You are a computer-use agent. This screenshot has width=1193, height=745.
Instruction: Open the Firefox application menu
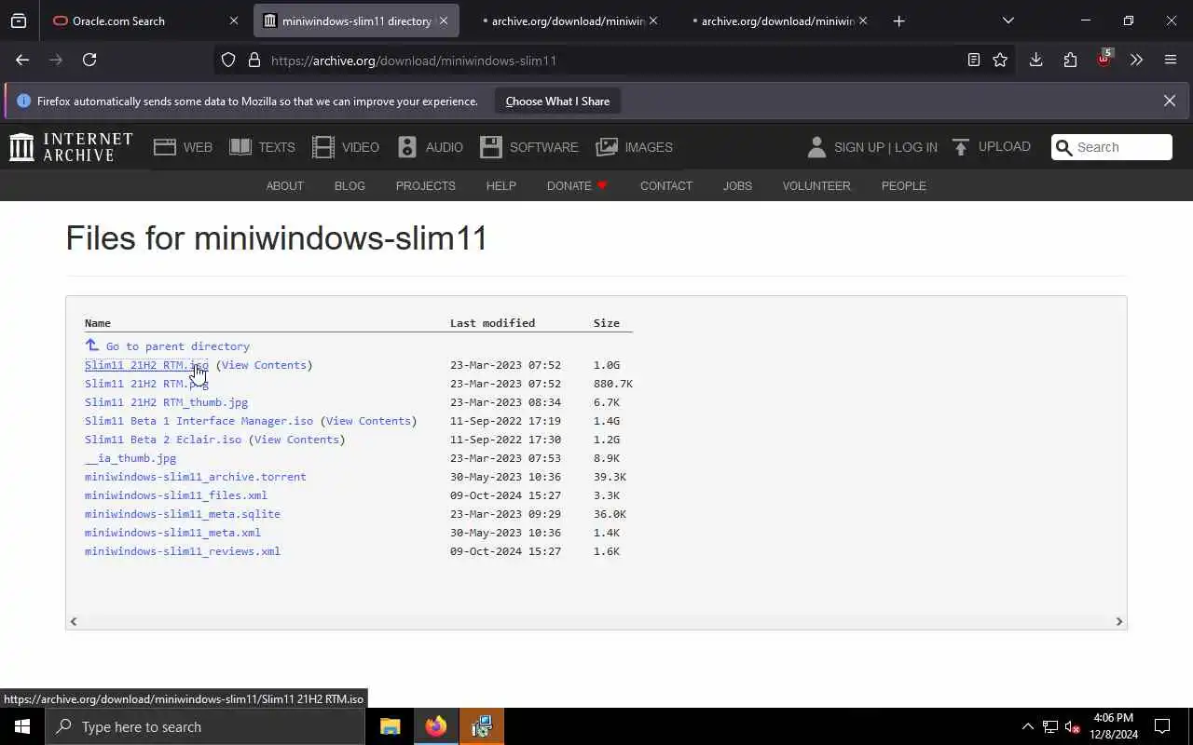pos(1171,60)
